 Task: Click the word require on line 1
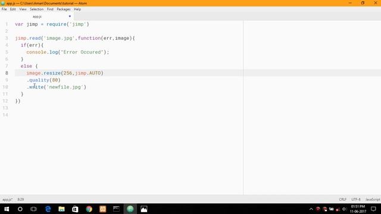(57, 24)
